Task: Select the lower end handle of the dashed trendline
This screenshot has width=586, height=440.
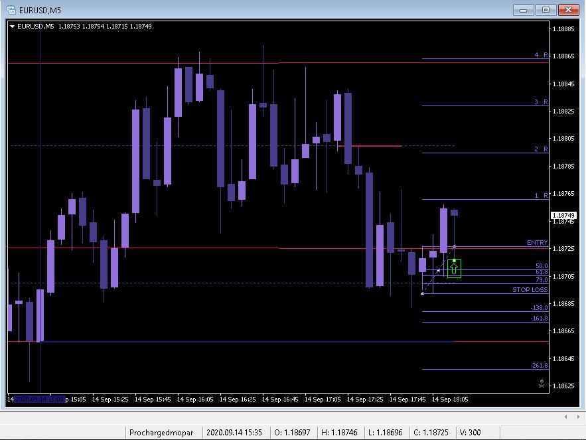Action: tap(422, 294)
